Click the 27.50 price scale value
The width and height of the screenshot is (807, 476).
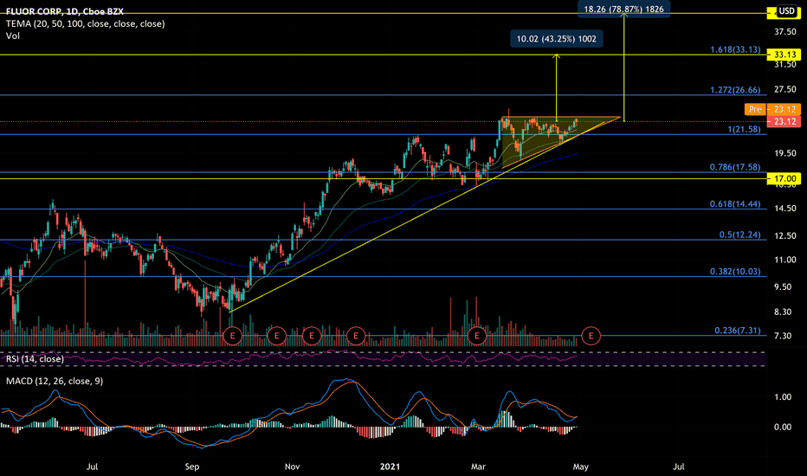tap(785, 89)
